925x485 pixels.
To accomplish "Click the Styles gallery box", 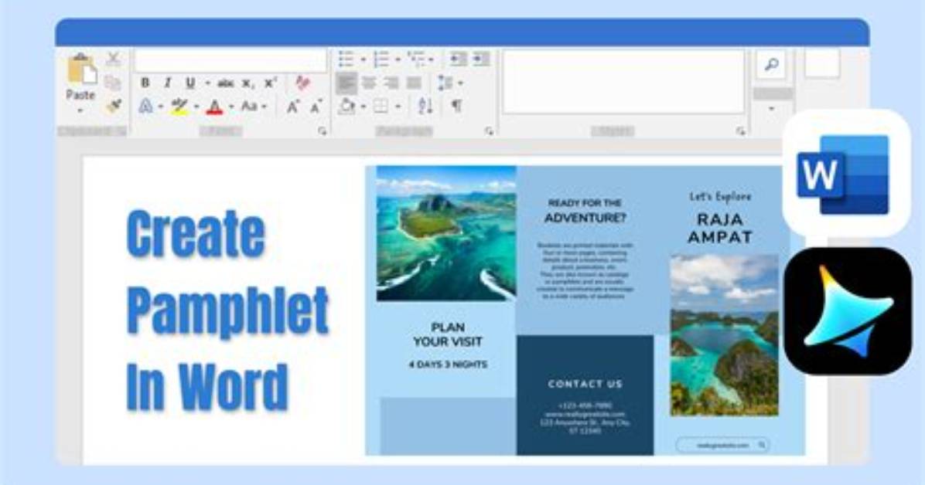I will 623,81.
